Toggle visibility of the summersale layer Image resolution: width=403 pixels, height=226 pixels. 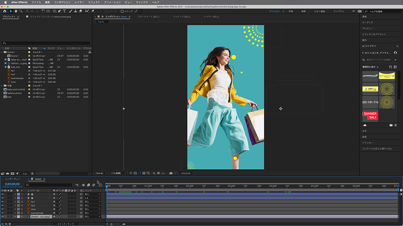coord(2,213)
